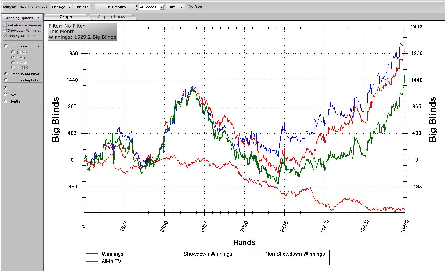The image size is (445, 271).
Task: Disable the Display All-In EV checkbox
Action: click(x=5, y=36)
